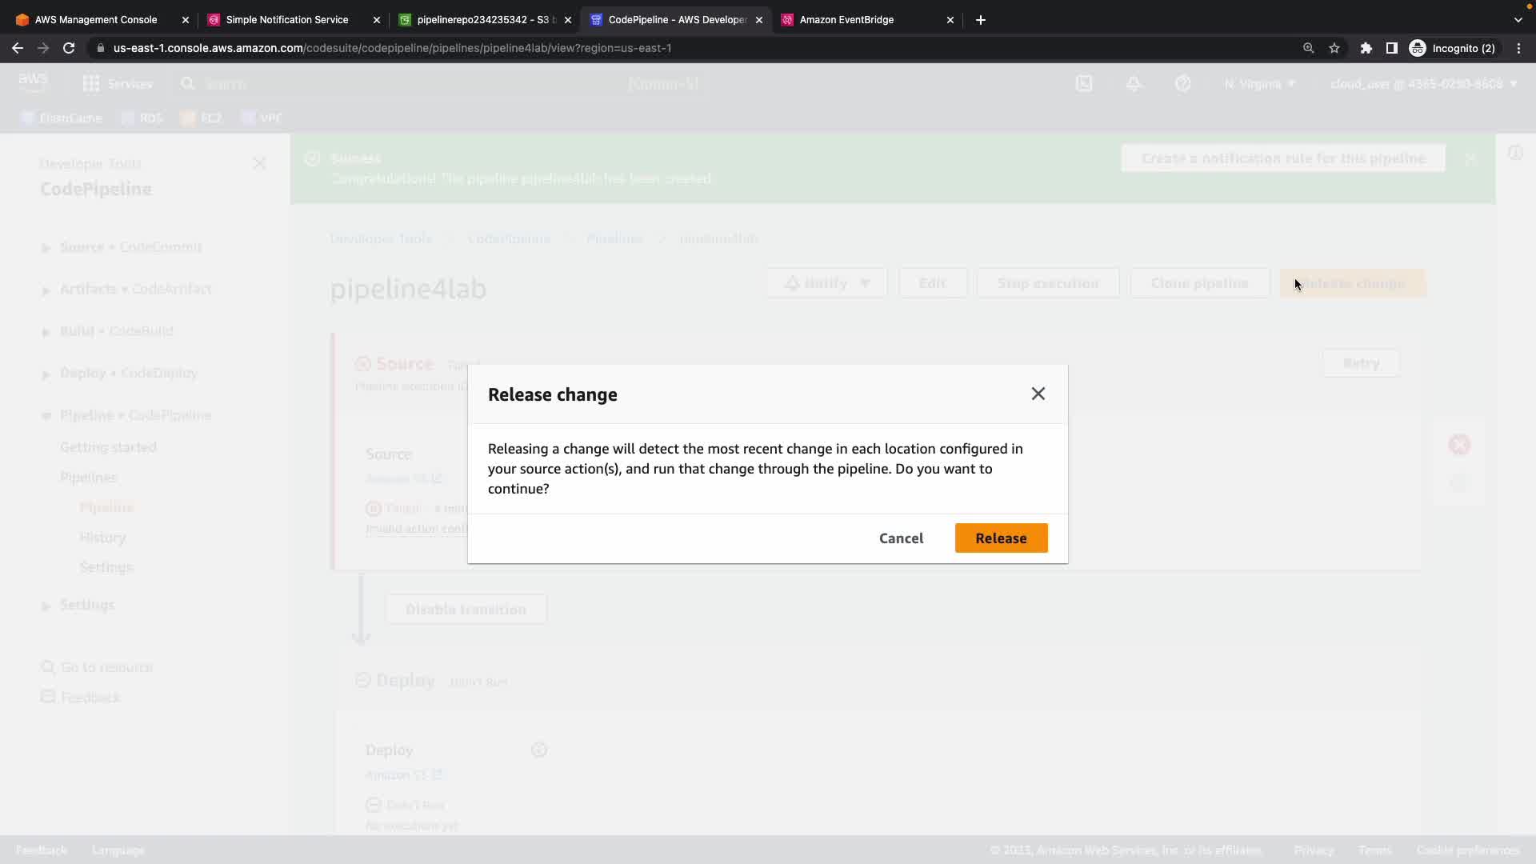Viewport: 1536px width, 864px height.
Task: Close Release change dialog with X icon
Action: point(1038,394)
